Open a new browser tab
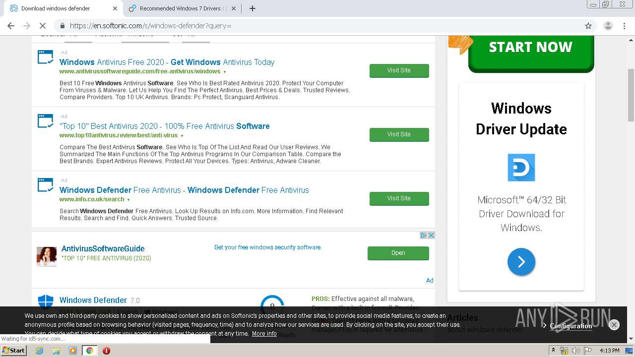 coord(253,8)
